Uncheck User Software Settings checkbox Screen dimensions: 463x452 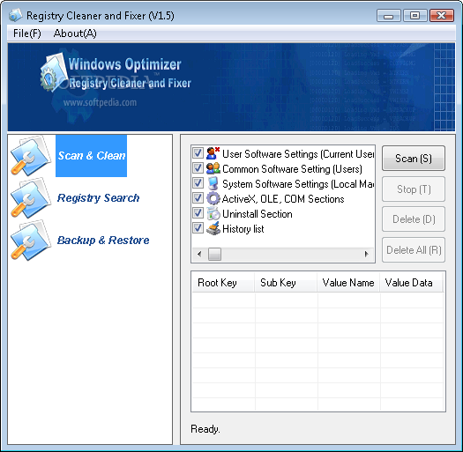pos(198,153)
